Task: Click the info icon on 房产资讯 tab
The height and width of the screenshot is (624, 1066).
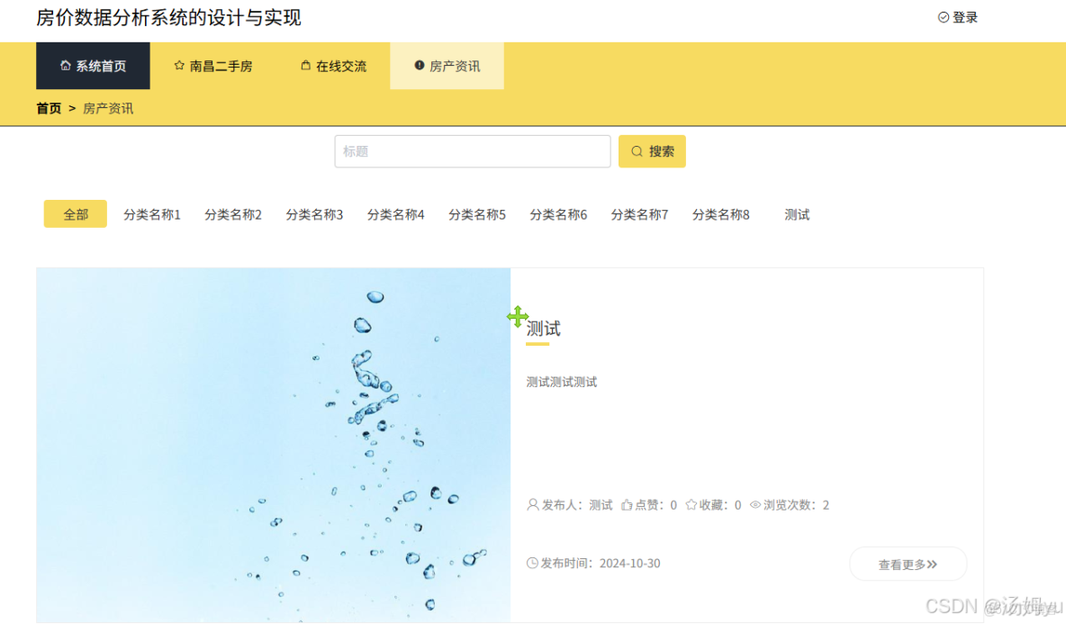Action: click(x=418, y=65)
